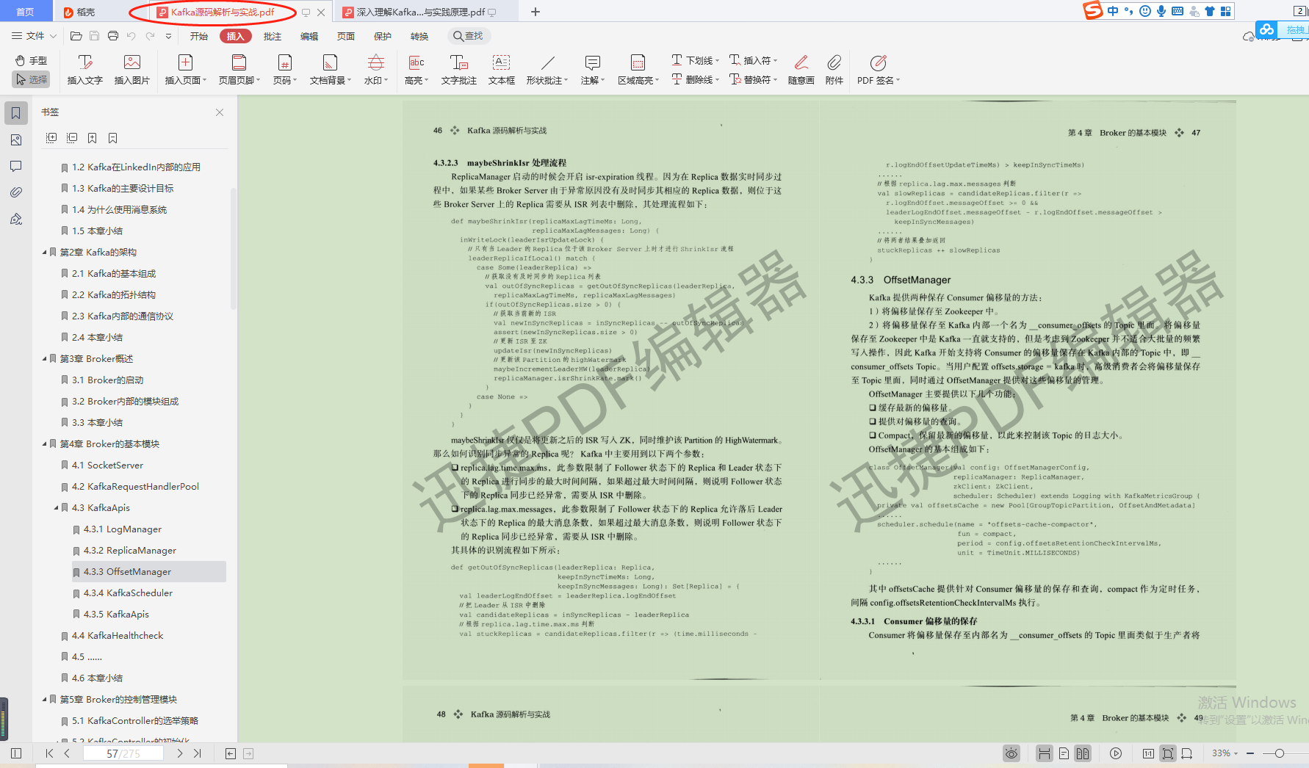Screen dimensions: 1309x768
Task: Open bookmark 4.4 KafkaHealthcheck
Action: [118, 635]
